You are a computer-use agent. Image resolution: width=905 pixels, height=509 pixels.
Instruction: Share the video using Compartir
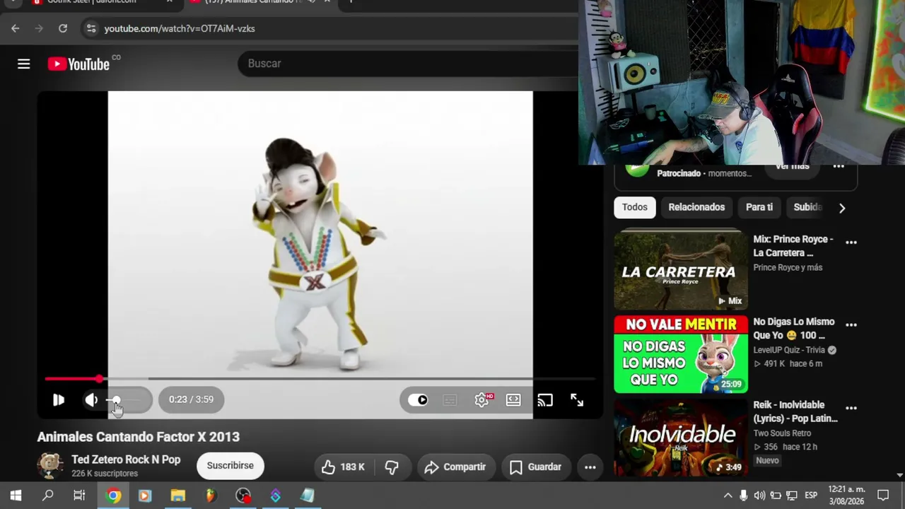click(455, 467)
